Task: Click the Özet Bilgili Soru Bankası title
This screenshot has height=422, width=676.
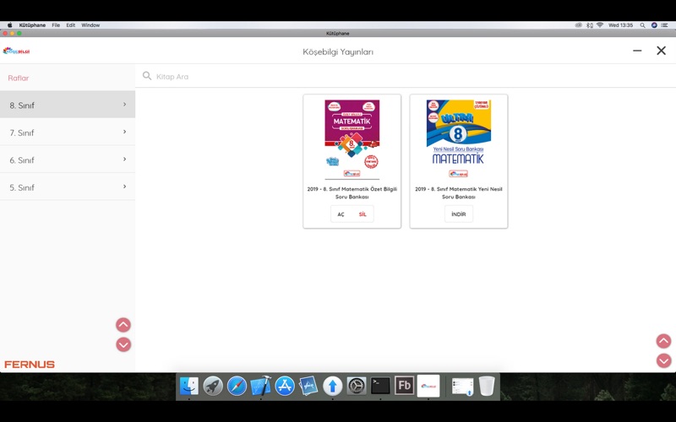Action: click(x=352, y=192)
